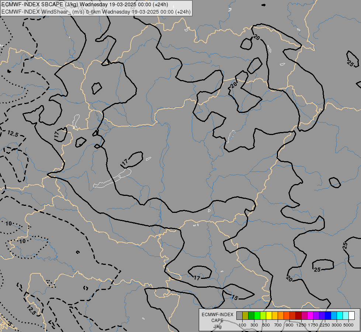361x332 pixels.
Task: Click the 100 legend scale value
Action: pyautogui.click(x=242, y=325)
